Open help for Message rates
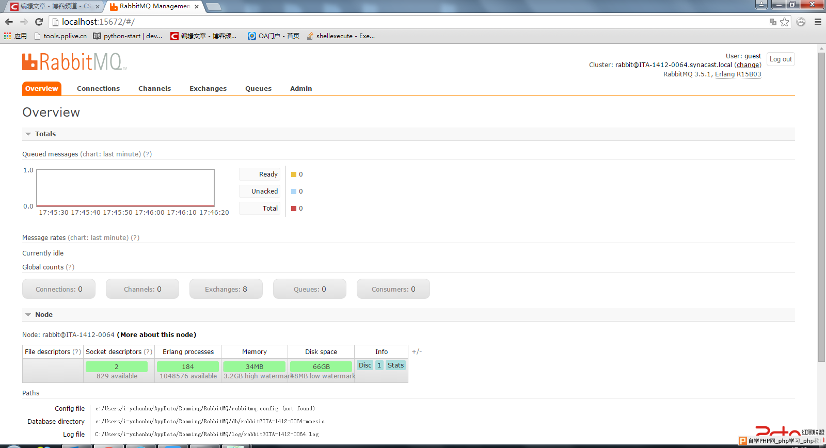Viewport: 826px width, 448px height. tap(135, 237)
